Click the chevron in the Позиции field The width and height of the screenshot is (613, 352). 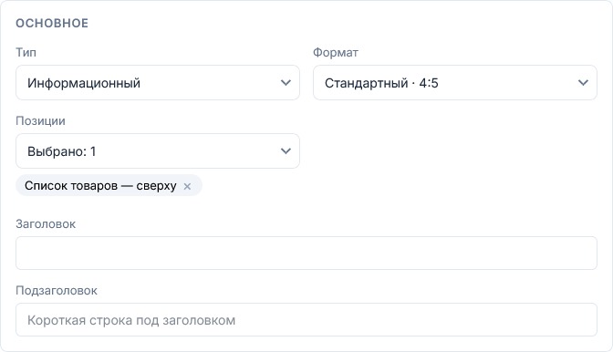pos(286,151)
